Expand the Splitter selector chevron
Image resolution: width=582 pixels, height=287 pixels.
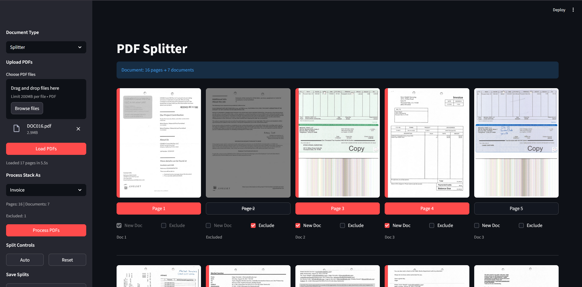tap(80, 47)
